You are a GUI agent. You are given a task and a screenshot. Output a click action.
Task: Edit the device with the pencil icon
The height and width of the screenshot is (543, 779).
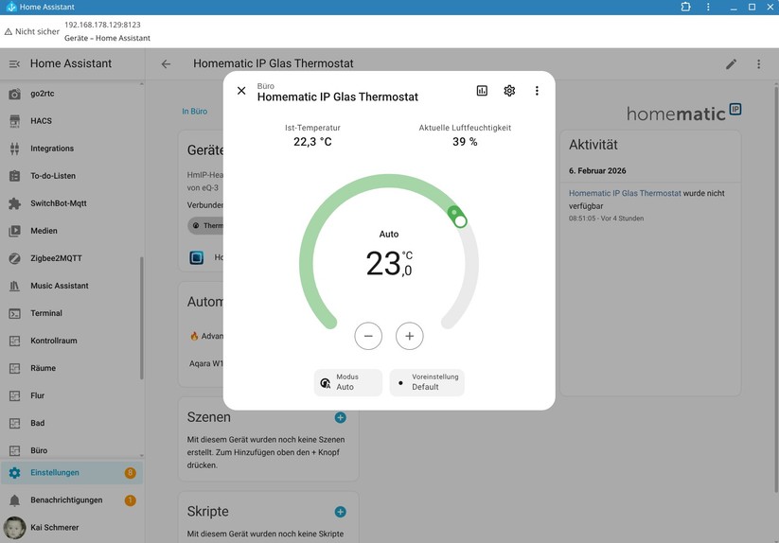pos(731,64)
